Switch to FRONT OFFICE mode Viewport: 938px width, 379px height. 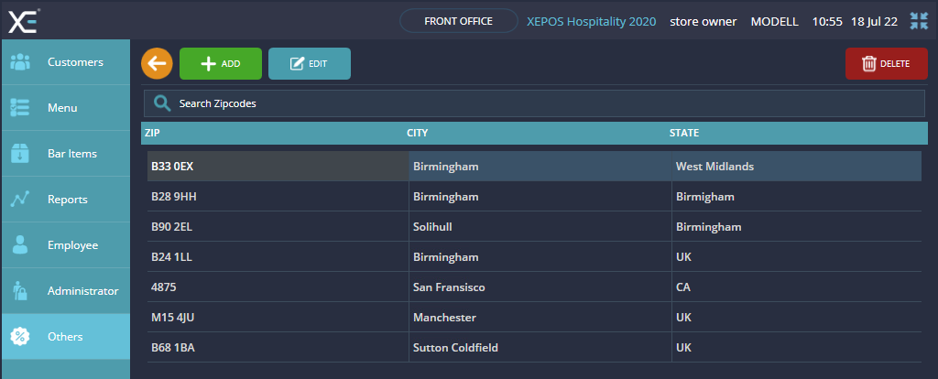pos(458,21)
